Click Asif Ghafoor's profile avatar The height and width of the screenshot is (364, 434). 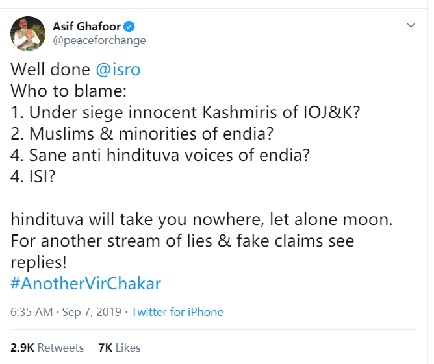click(27, 34)
